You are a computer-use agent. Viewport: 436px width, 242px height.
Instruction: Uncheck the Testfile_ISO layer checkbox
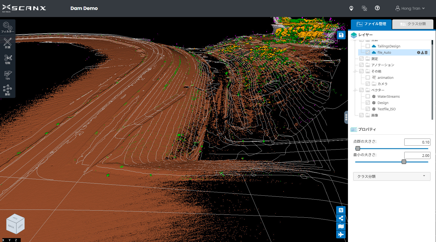368,109
